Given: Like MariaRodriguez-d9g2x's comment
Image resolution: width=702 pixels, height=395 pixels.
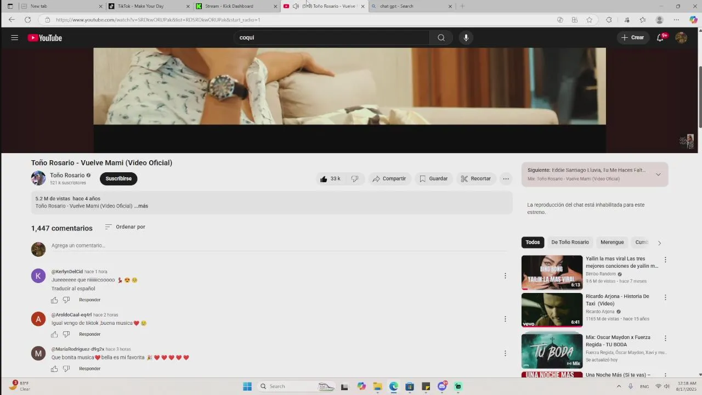Looking at the screenshot, I should (x=54, y=369).
